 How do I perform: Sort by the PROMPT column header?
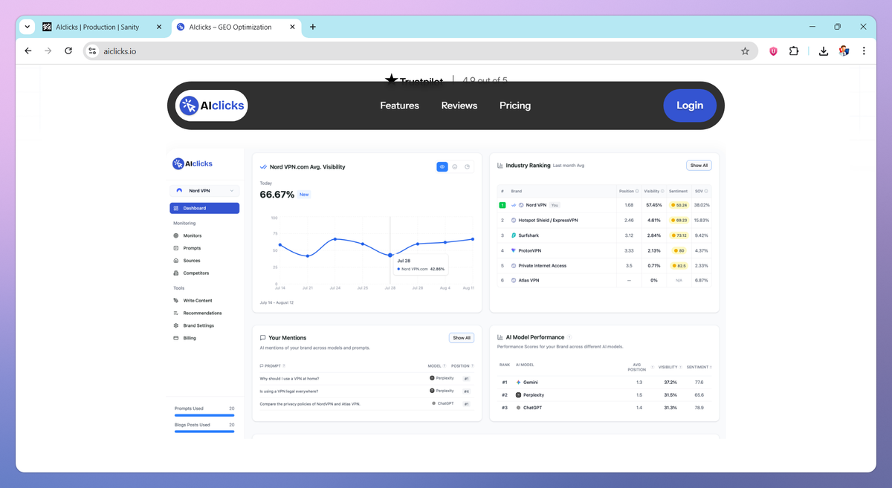[273, 365]
